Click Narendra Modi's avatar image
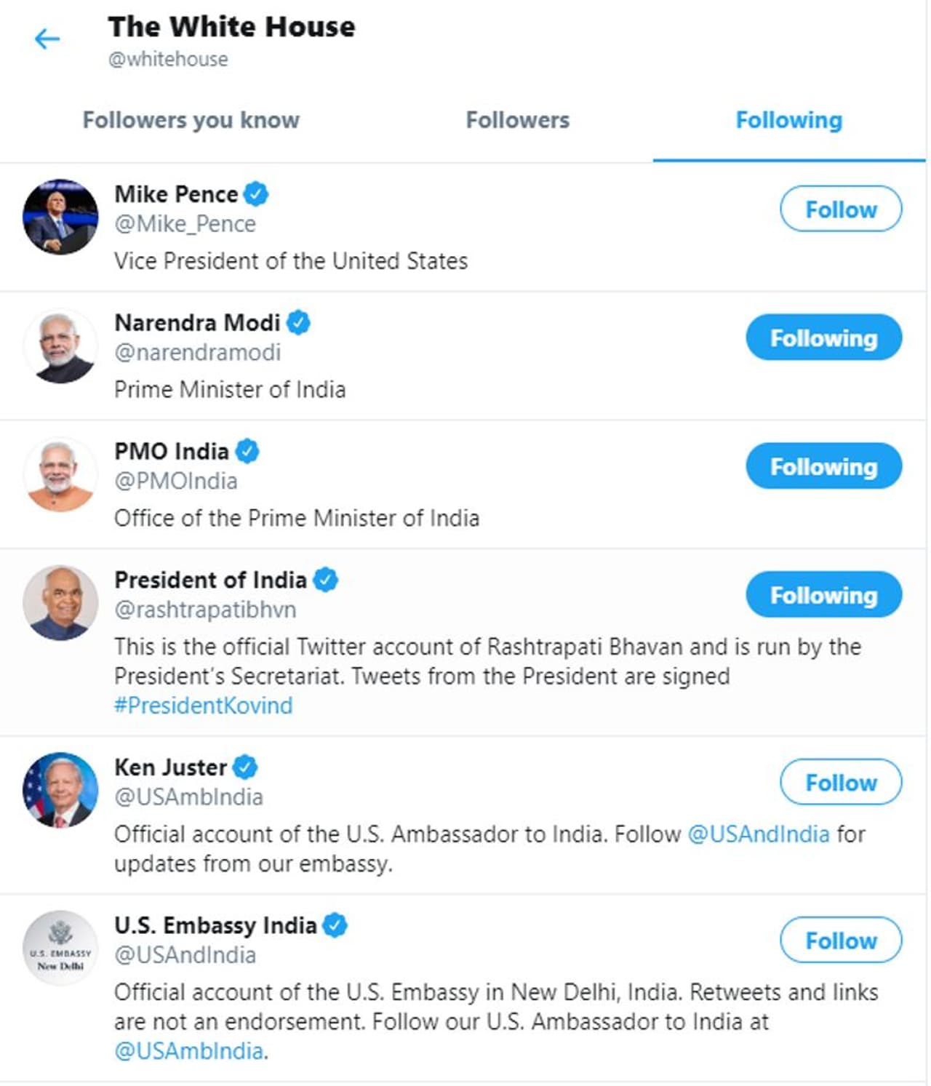The image size is (931, 1086). (x=60, y=346)
